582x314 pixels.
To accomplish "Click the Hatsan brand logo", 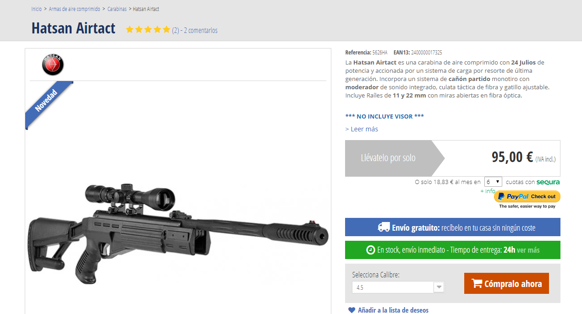I will pyautogui.click(x=53, y=65).
